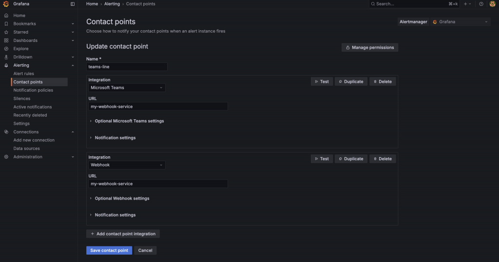Click the contact point Name field
The image size is (499, 262).
[127, 67]
